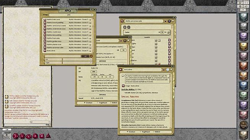Screen dimensions: 250x140
Task: Click the NPC name search field
Action: (x=63, y=56)
